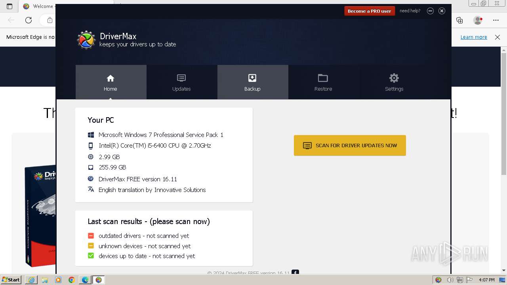Viewport: 507px width, 285px height.
Task: Click 'English translation by Innovative Solutions' text
Action: pyautogui.click(x=152, y=190)
